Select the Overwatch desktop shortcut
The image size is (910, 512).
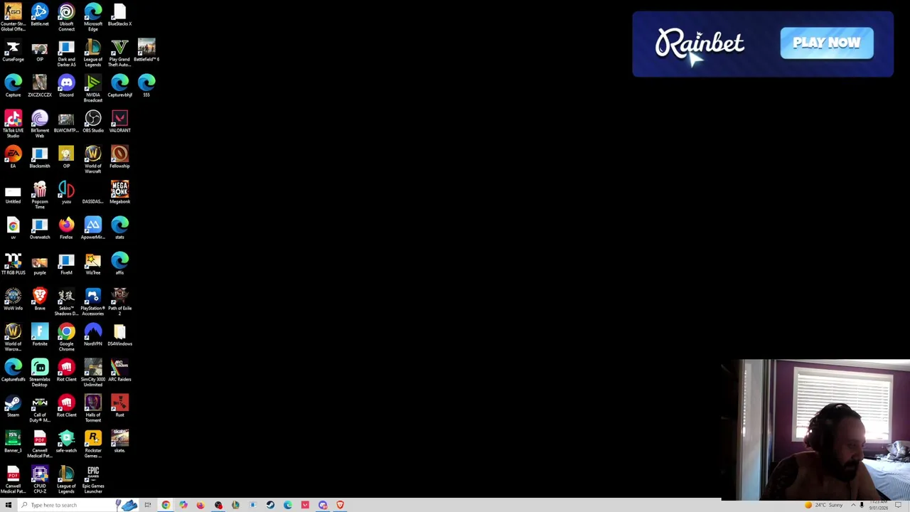point(40,228)
